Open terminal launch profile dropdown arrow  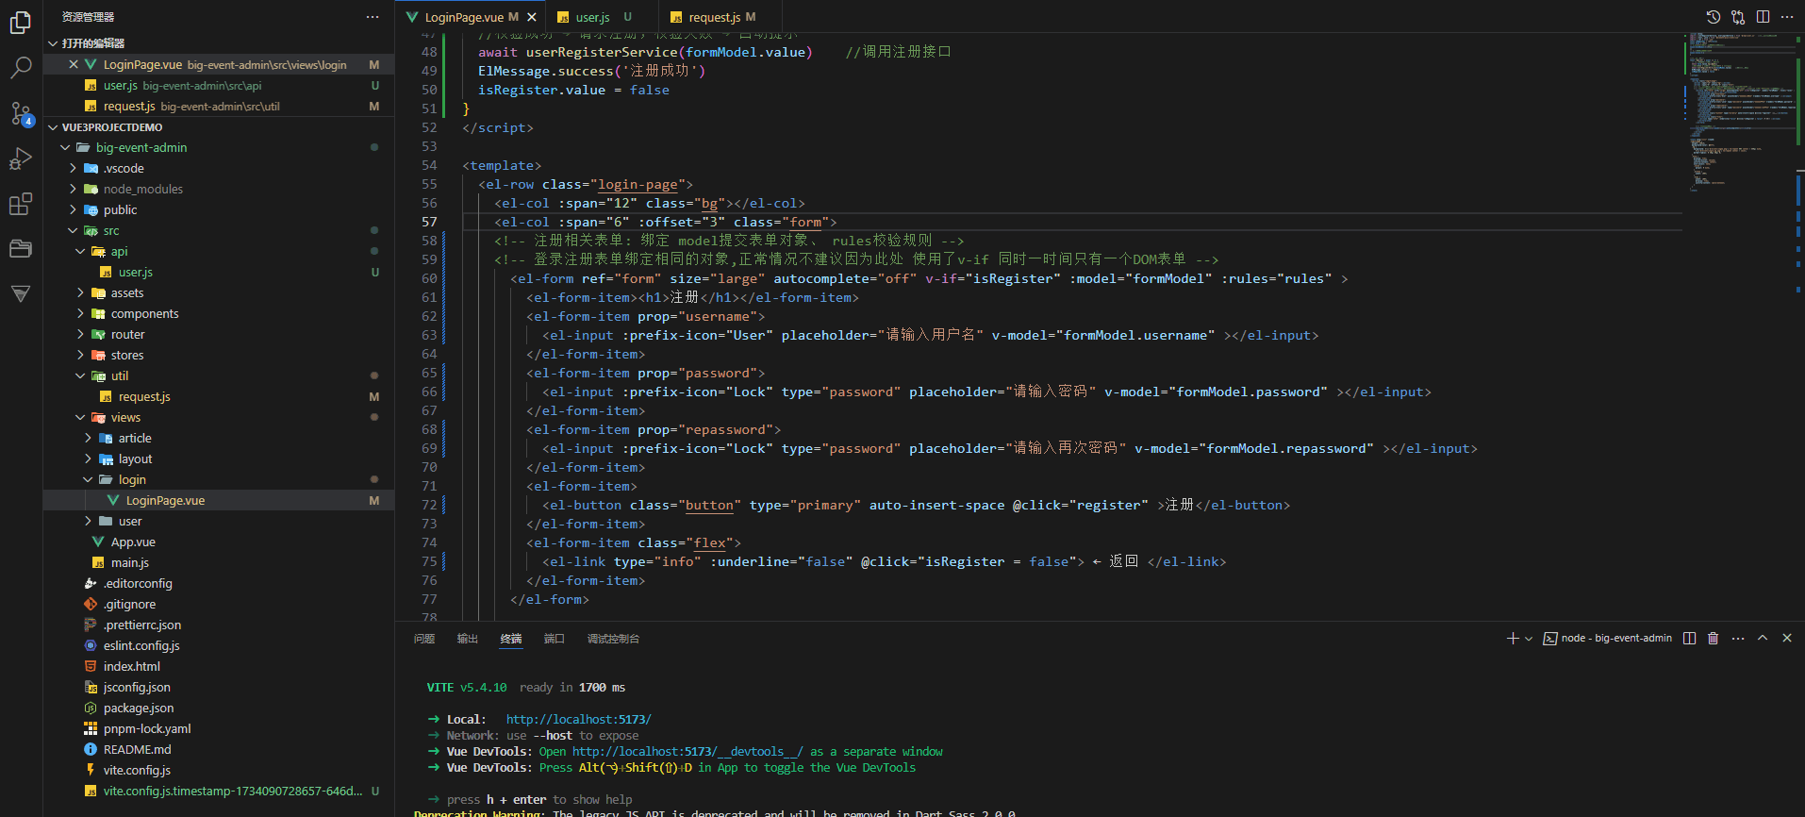pos(1529,639)
